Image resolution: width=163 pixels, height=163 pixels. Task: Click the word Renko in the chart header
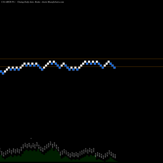37,2
